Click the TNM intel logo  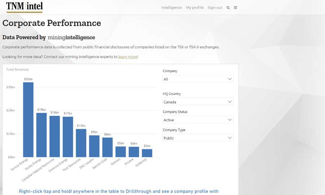coord(24,7)
